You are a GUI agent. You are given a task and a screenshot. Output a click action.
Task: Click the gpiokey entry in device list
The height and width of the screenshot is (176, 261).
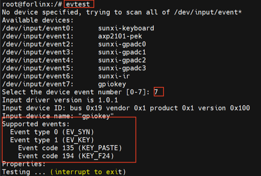tap(112, 84)
